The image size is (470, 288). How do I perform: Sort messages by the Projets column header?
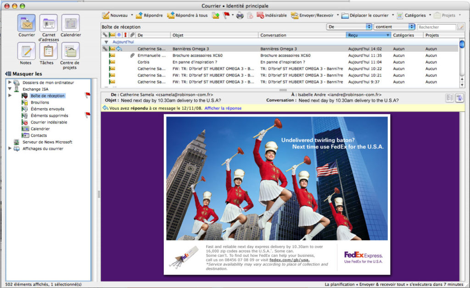point(441,35)
